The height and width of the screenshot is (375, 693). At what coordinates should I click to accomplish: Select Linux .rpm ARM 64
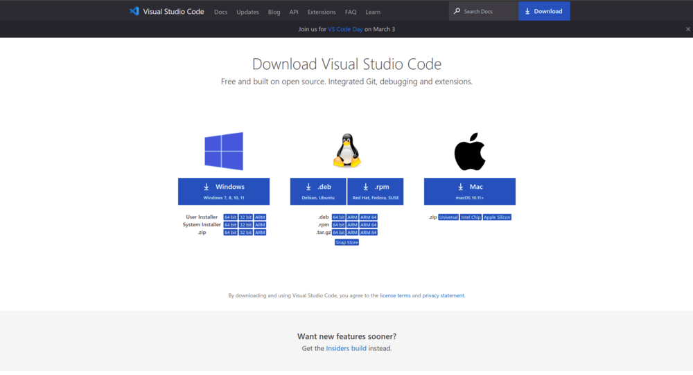pos(368,225)
